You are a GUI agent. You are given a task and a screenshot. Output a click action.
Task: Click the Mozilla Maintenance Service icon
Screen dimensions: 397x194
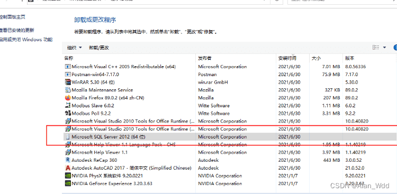pos(68,90)
